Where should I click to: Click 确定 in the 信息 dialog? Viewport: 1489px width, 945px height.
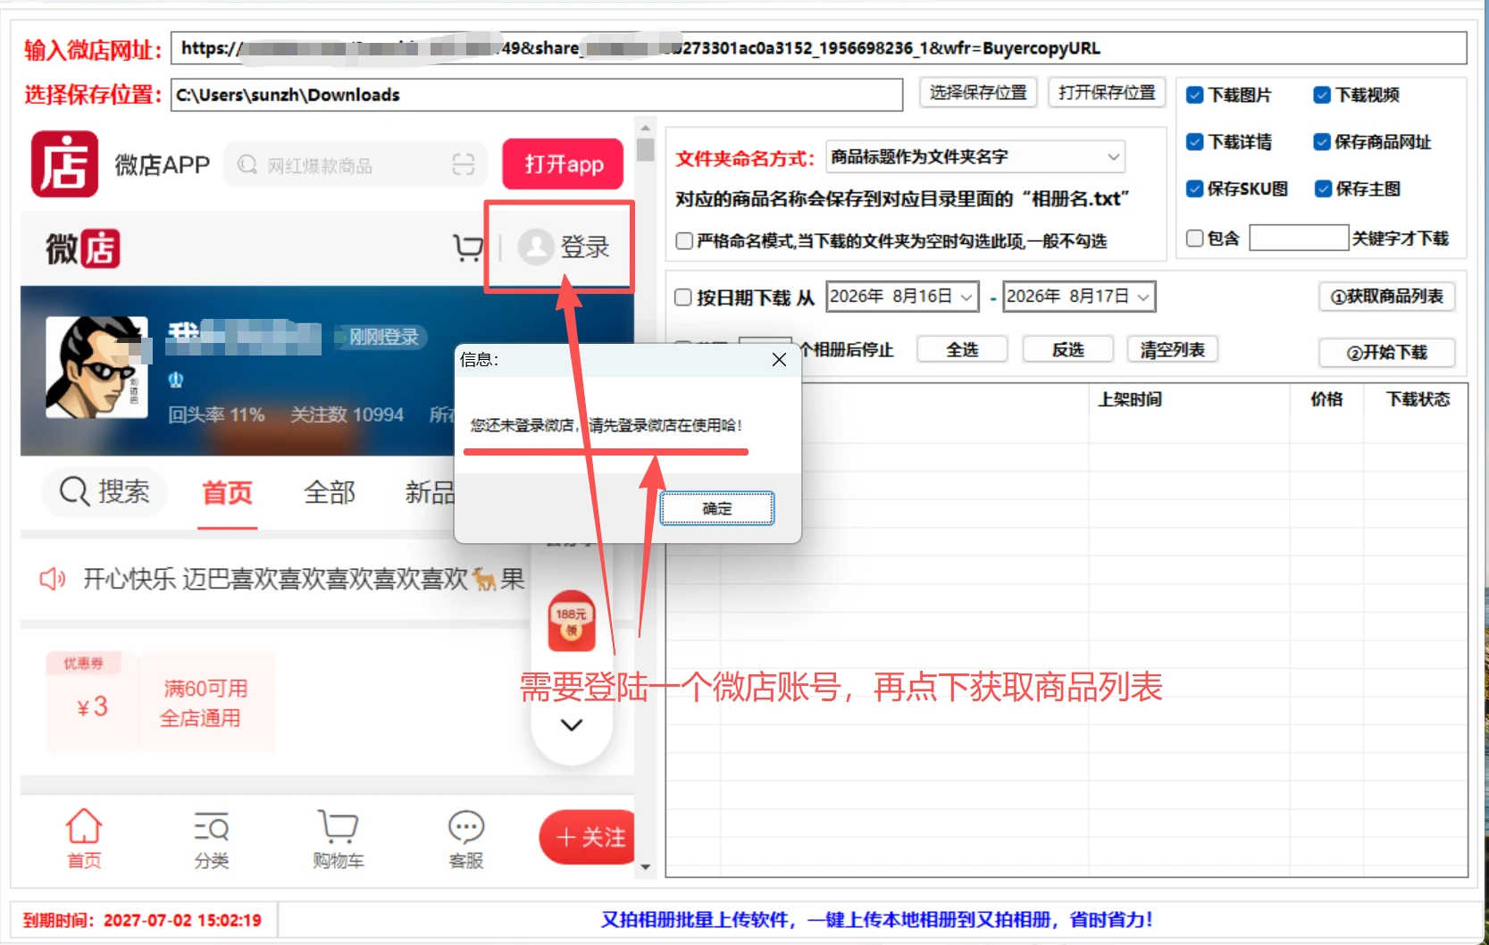pyautogui.click(x=716, y=508)
